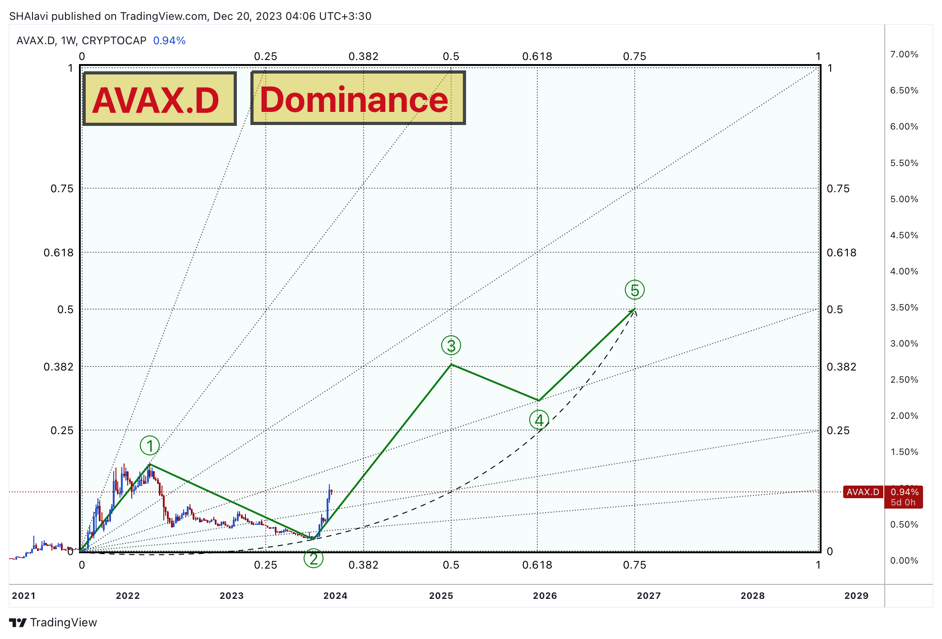
Task: Click the 2028 label on the time axis
Action: click(x=753, y=596)
